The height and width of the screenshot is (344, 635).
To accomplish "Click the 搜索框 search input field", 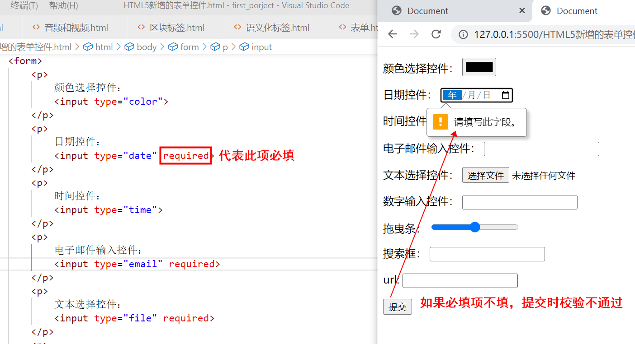I will pyautogui.click(x=487, y=254).
